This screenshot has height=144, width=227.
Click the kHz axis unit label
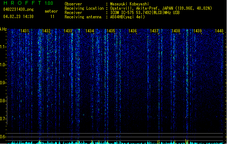click(3, 29)
